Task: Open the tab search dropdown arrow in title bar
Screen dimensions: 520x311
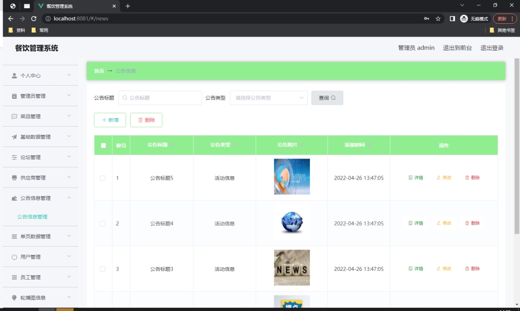Action: [462, 6]
